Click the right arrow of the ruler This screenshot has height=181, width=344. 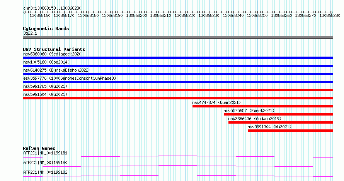(x=332, y=12)
